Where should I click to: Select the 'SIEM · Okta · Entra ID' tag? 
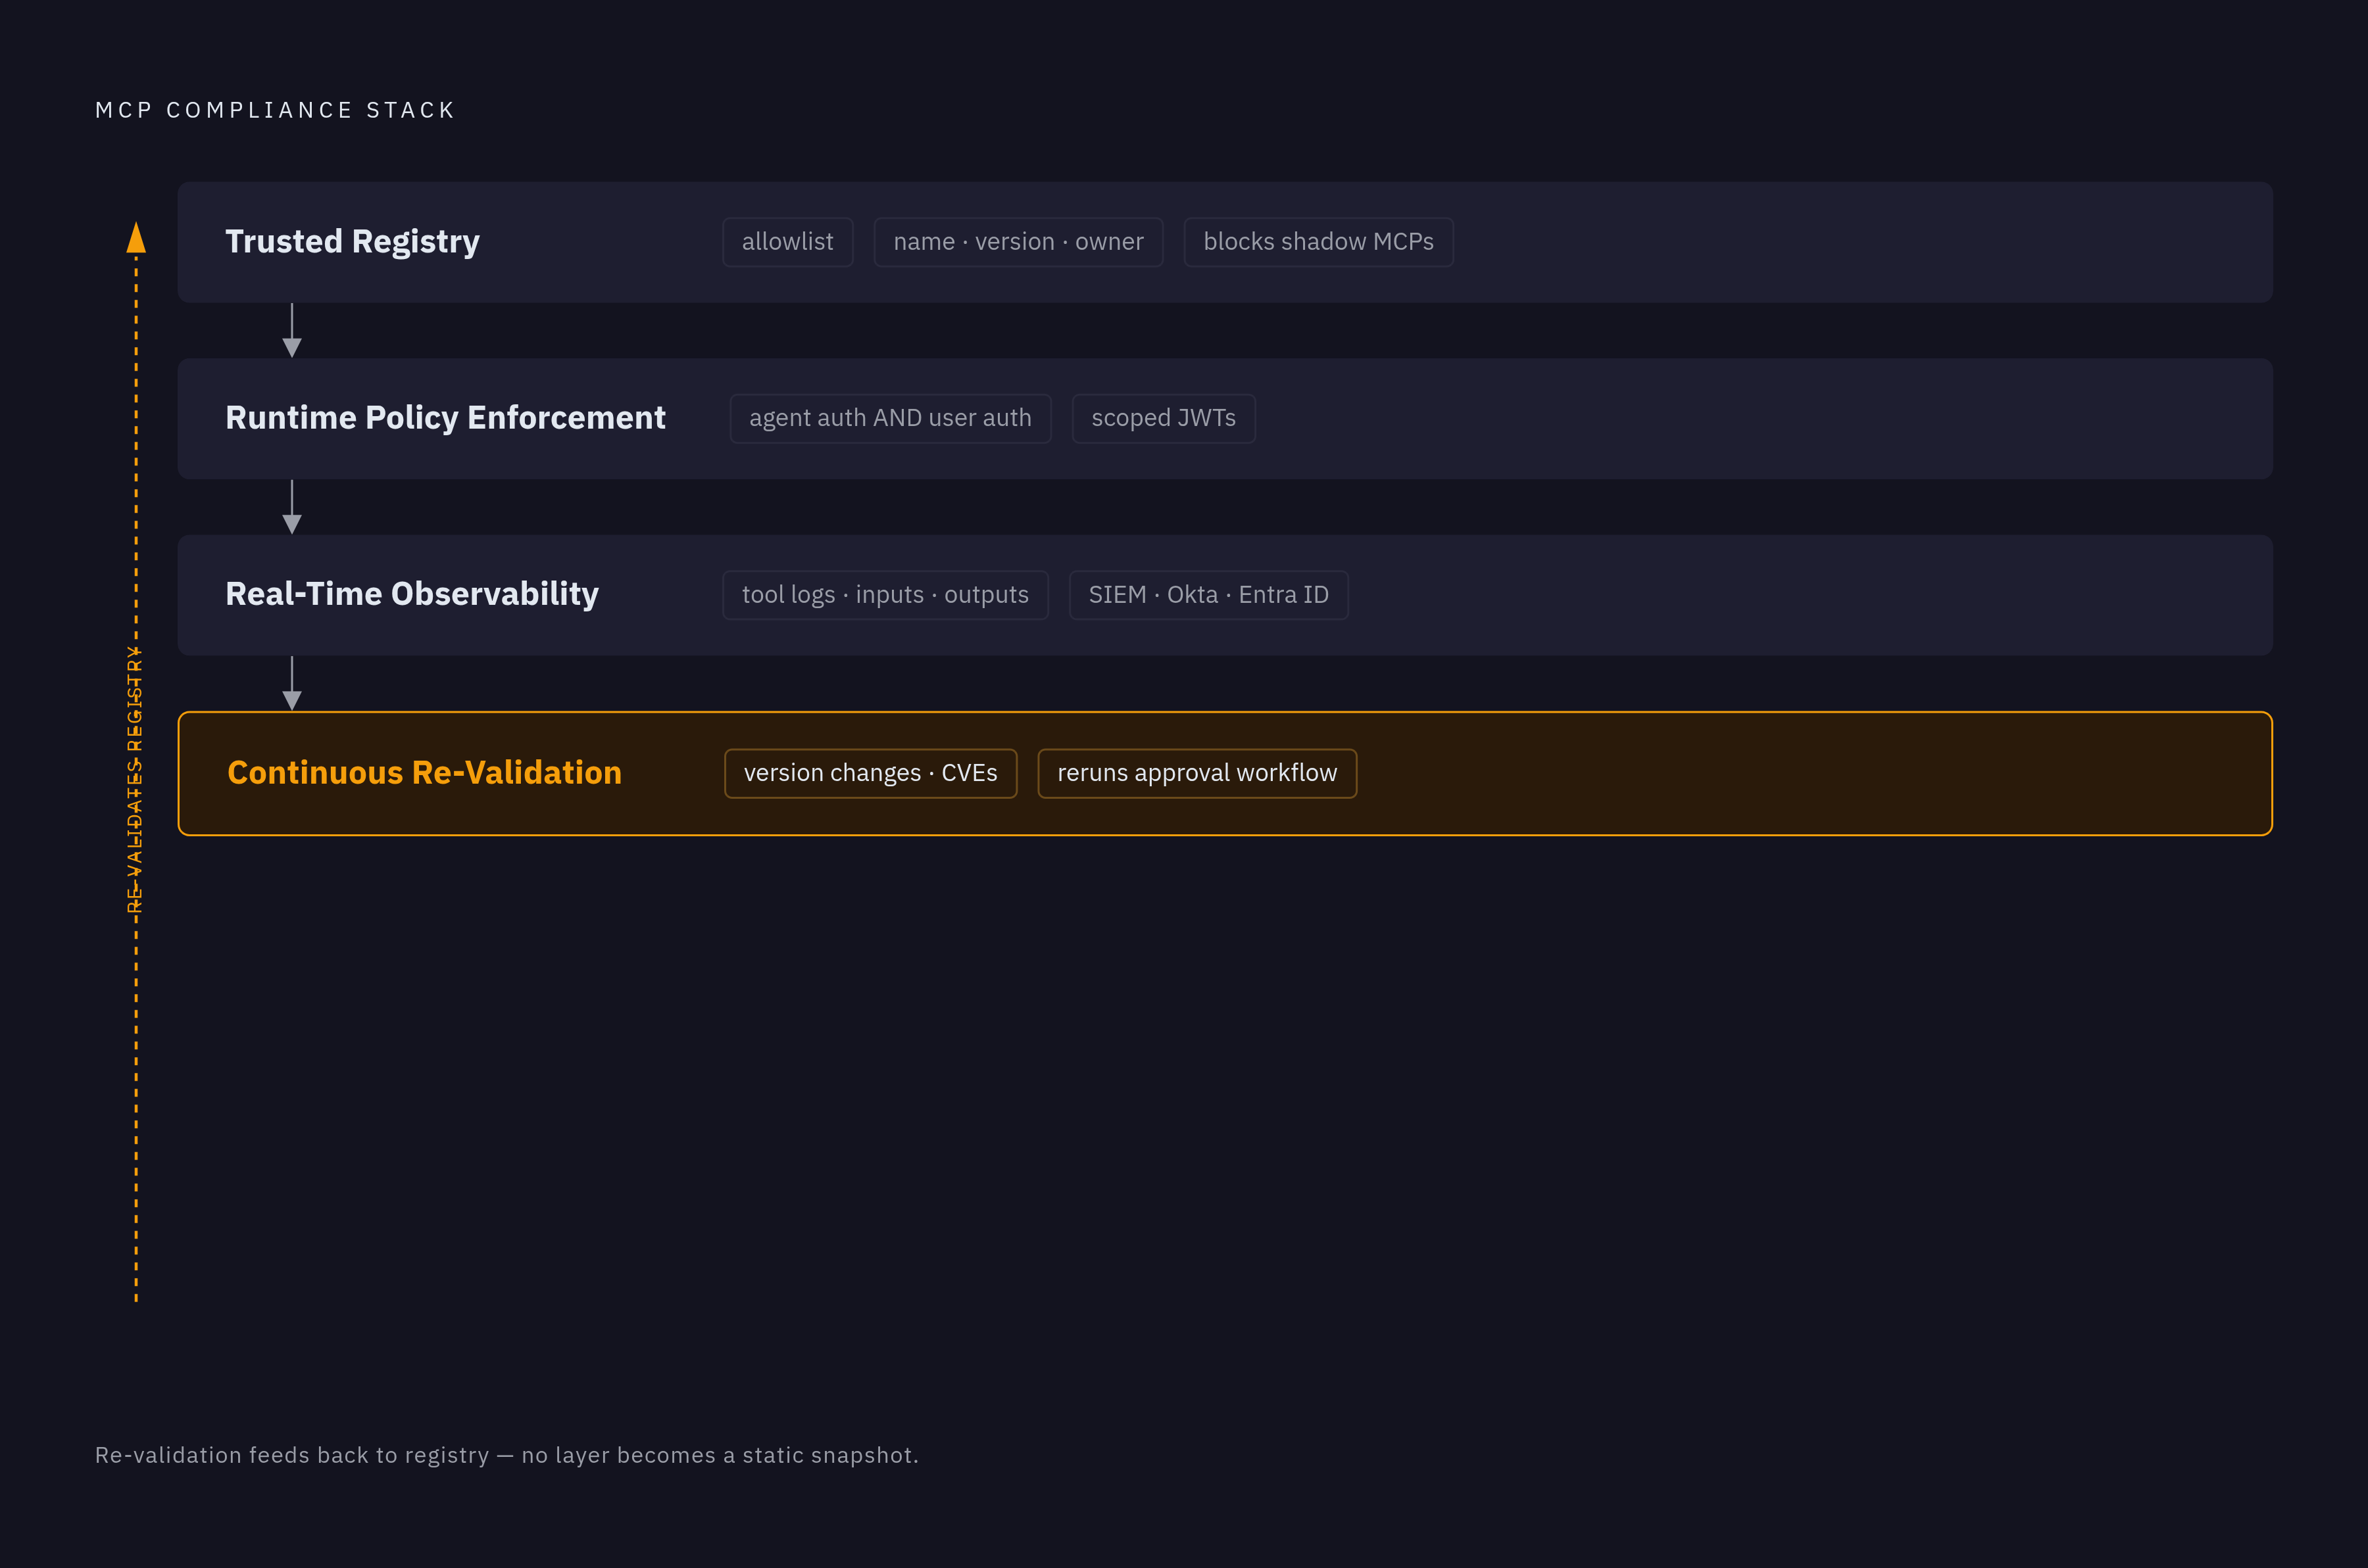[x=1208, y=595]
